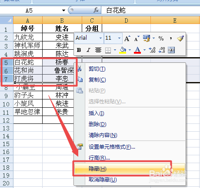
Task: Click the accounting number format icon
Action: [x=147, y=38]
